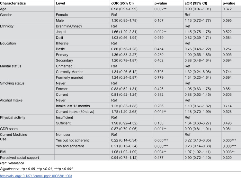Click the Brahmin/Chhetri reference level cell

click(x=69, y=26)
